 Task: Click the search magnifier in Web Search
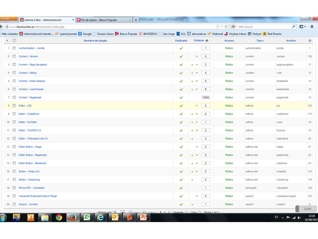point(293,27)
